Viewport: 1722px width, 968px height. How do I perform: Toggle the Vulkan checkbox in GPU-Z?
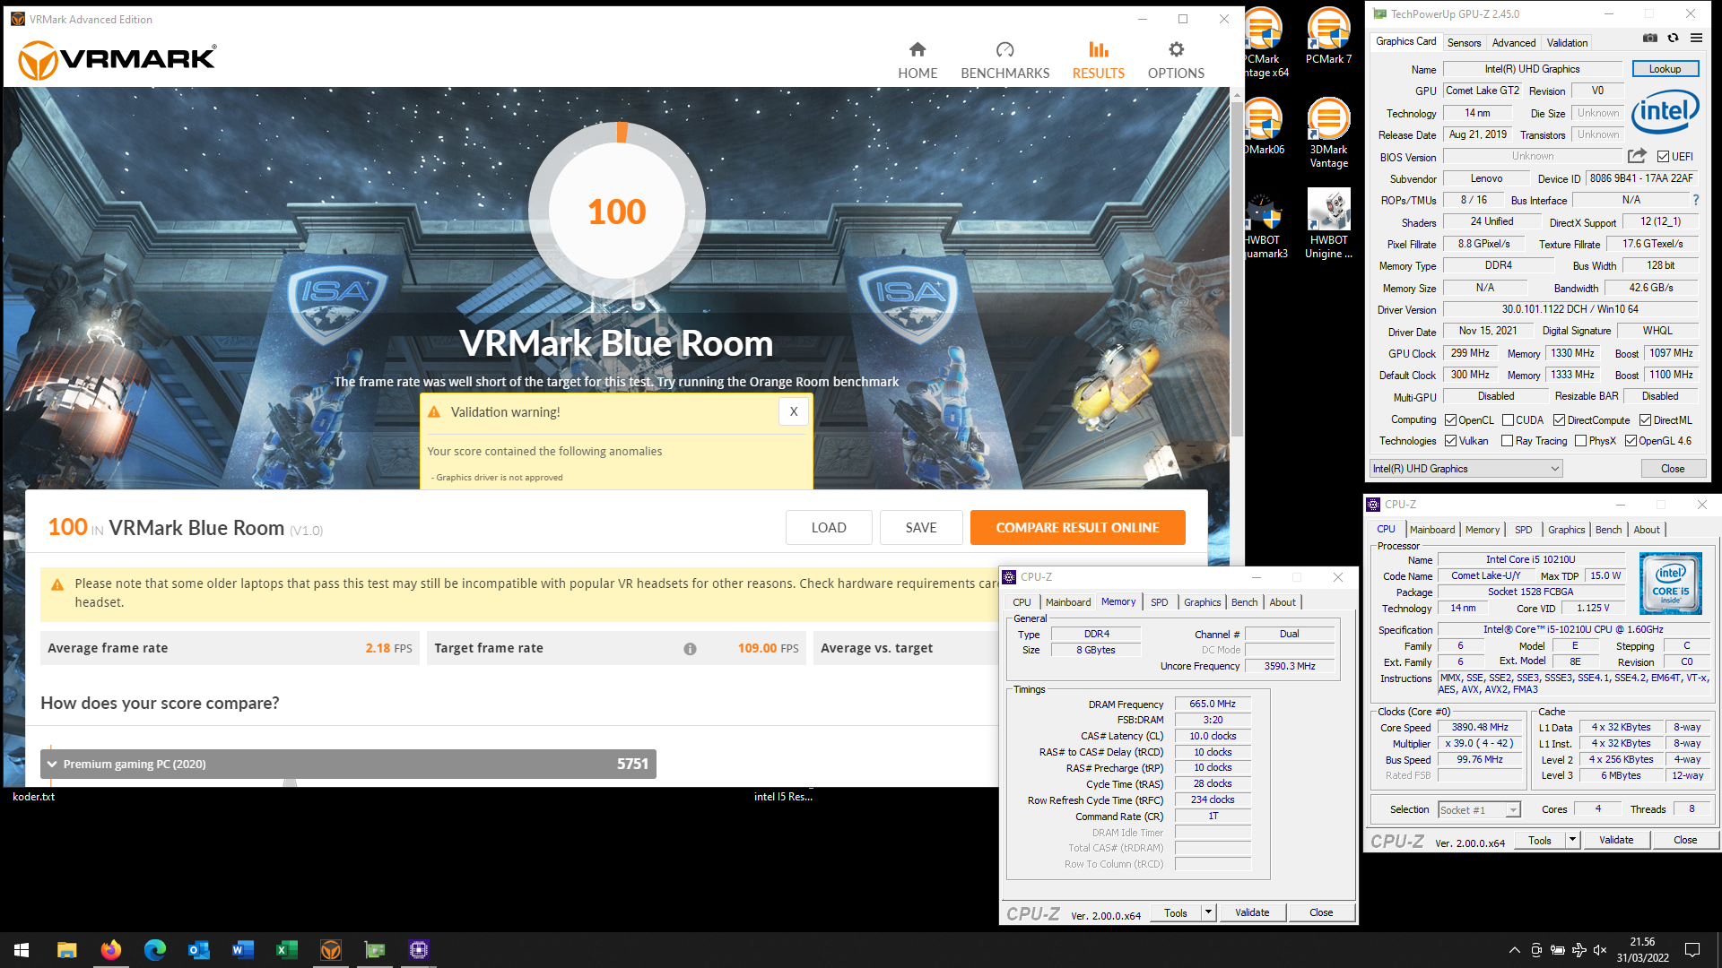[1450, 441]
